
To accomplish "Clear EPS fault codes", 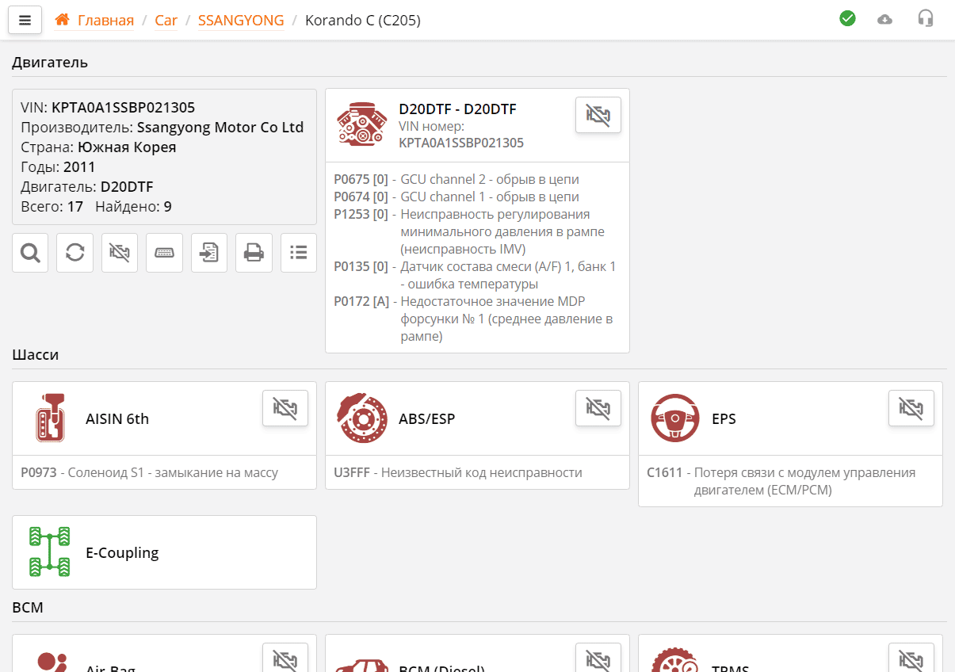I will [911, 408].
